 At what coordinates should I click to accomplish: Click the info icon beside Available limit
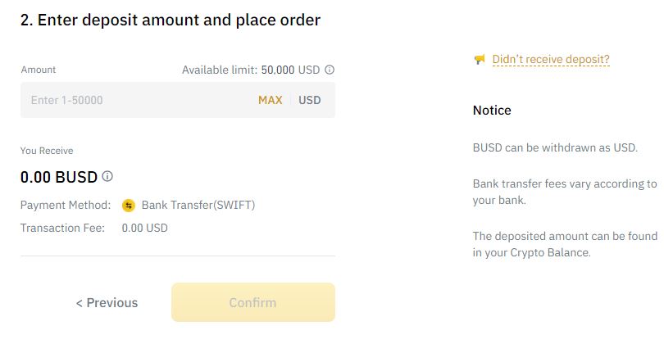pyautogui.click(x=330, y=70)
